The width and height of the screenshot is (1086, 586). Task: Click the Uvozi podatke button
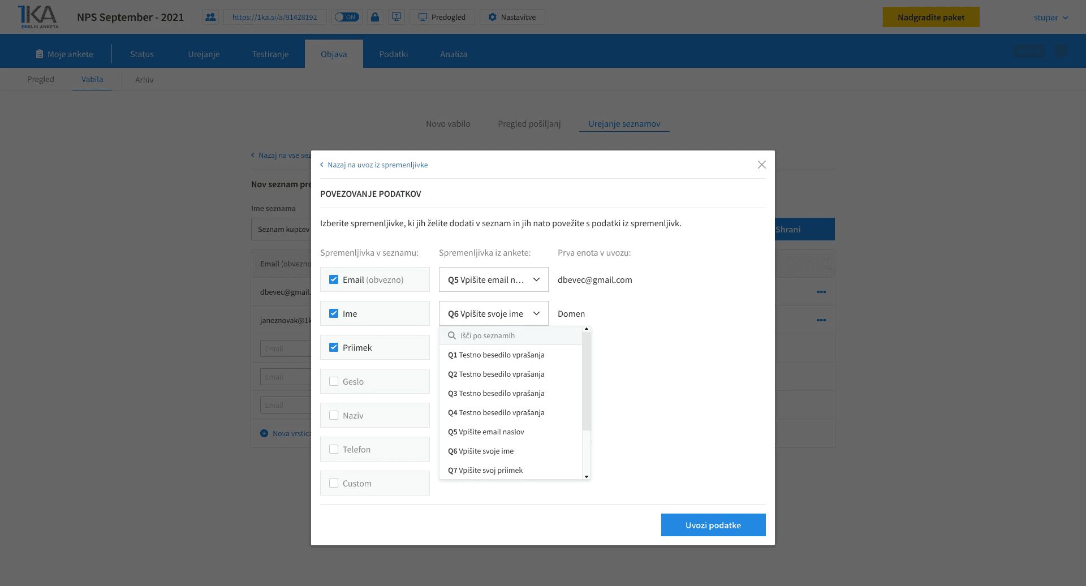[x=713, y=525]
